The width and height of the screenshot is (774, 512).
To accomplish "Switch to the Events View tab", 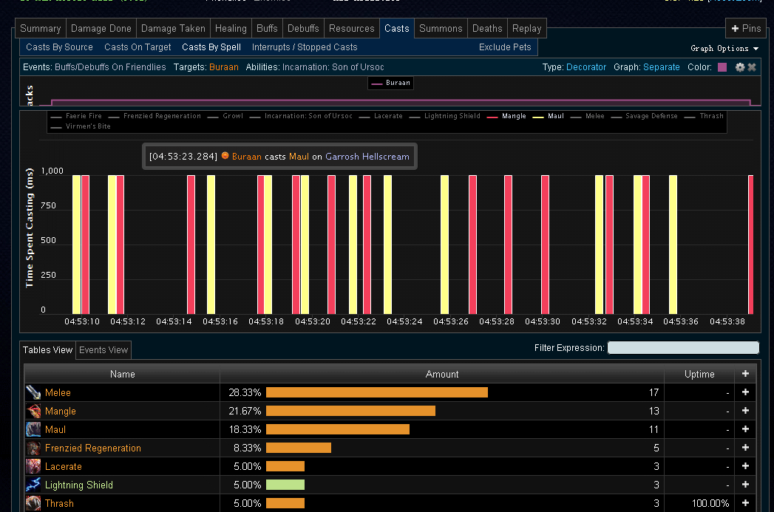I will 103,350.
